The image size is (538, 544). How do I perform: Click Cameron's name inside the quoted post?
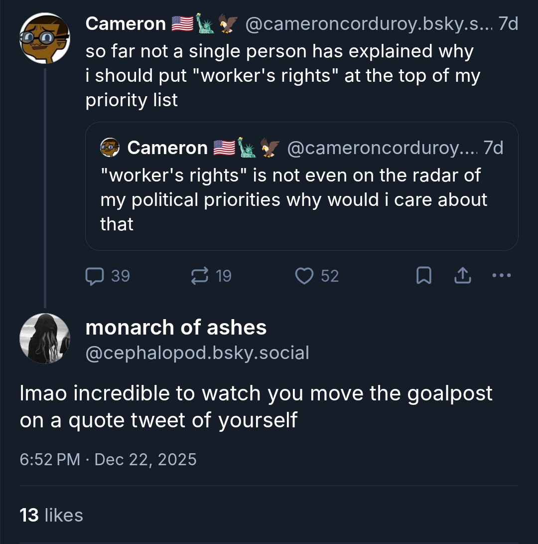[x=167, y=148]
